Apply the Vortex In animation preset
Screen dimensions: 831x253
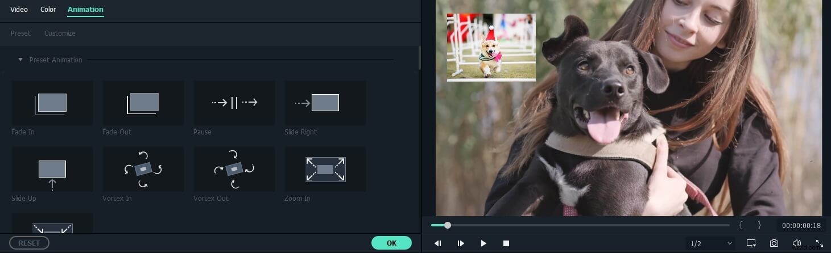coord(143,169)
